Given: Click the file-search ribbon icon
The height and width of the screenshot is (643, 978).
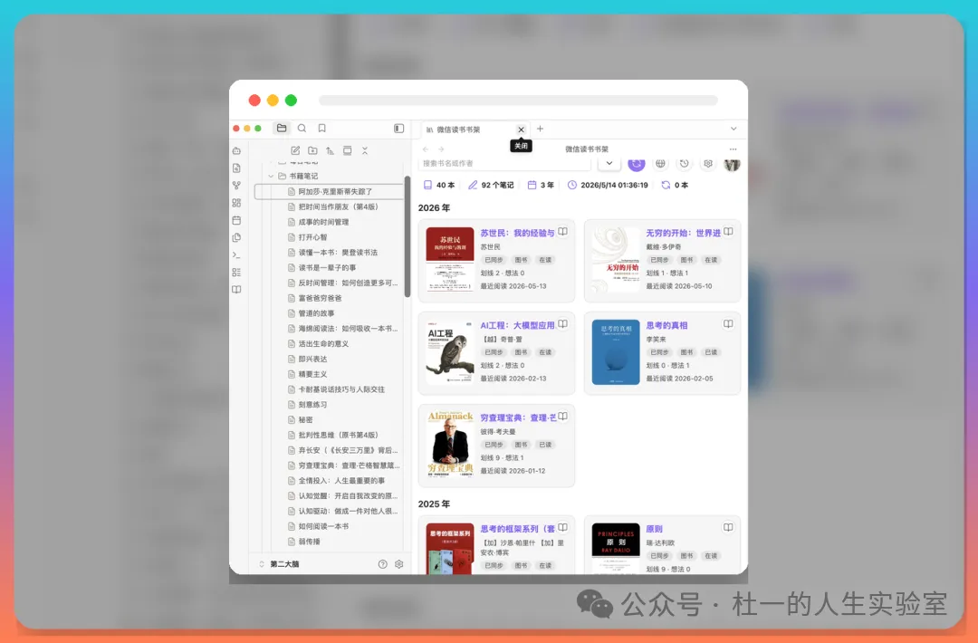Looking at the screenshot, I should pyautogui.click(x=236, y=168).
